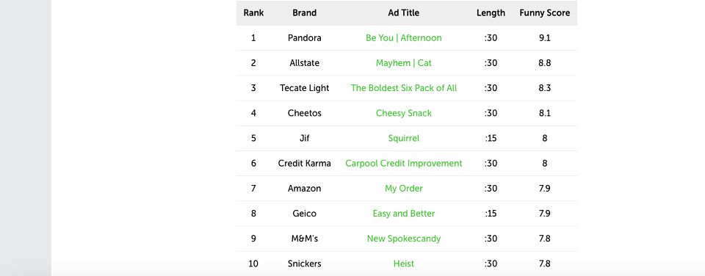Viewport: 705px width, 276px height.
Task: Click the 'Brand' column header
Action: [x=304, y=13]
